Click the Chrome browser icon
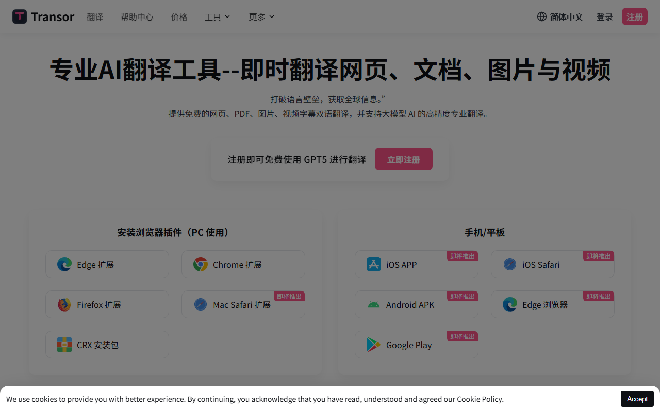This screenshot has width=660, height=412. coord(201,264)
